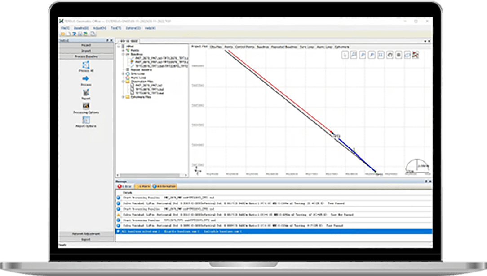The image size is (487, 276).
Task: Click the Import panel button
Action: point(86,51)
